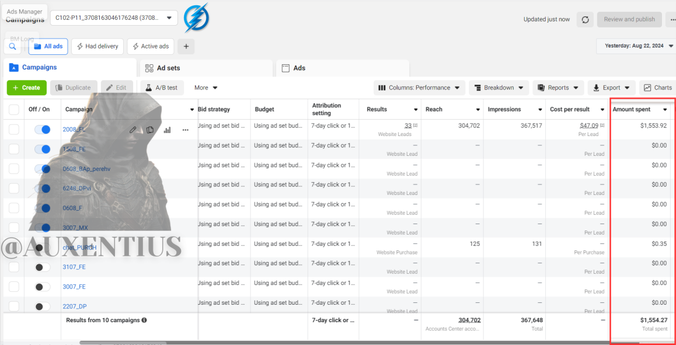Open the Yesterday: Aug 22, 2024 date picker
The width and height of the screenshot is (676, 345).
[636, 46]
